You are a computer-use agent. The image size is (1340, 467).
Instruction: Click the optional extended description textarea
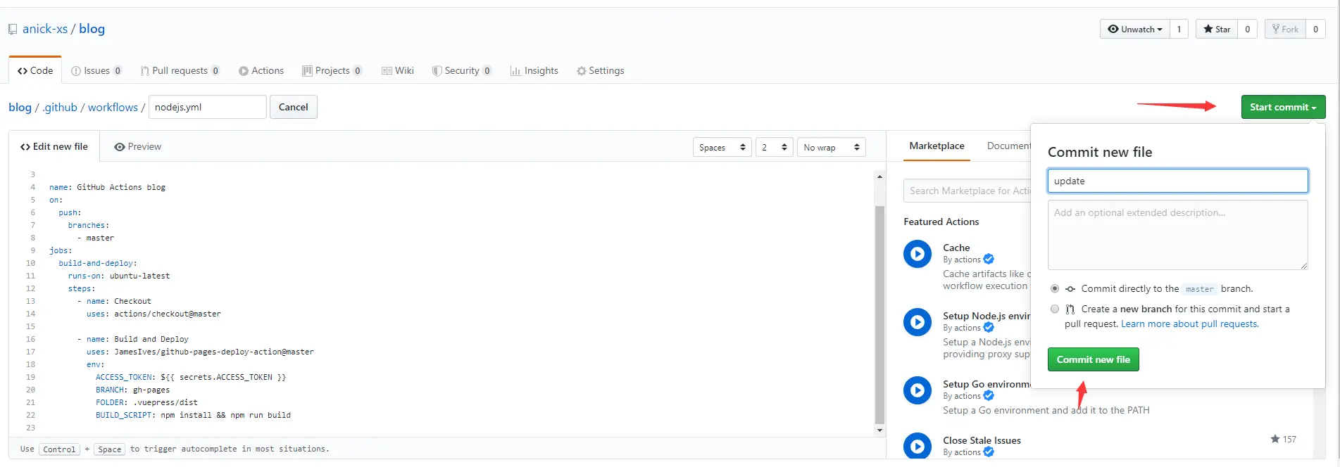click(1177, 235)
